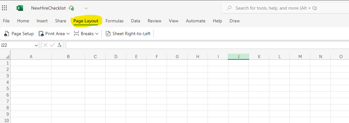Image resolution: width=349 pixels, height=123 pixels.
Task: Click the formula bar checkmark icon
Action: point(52,45)
